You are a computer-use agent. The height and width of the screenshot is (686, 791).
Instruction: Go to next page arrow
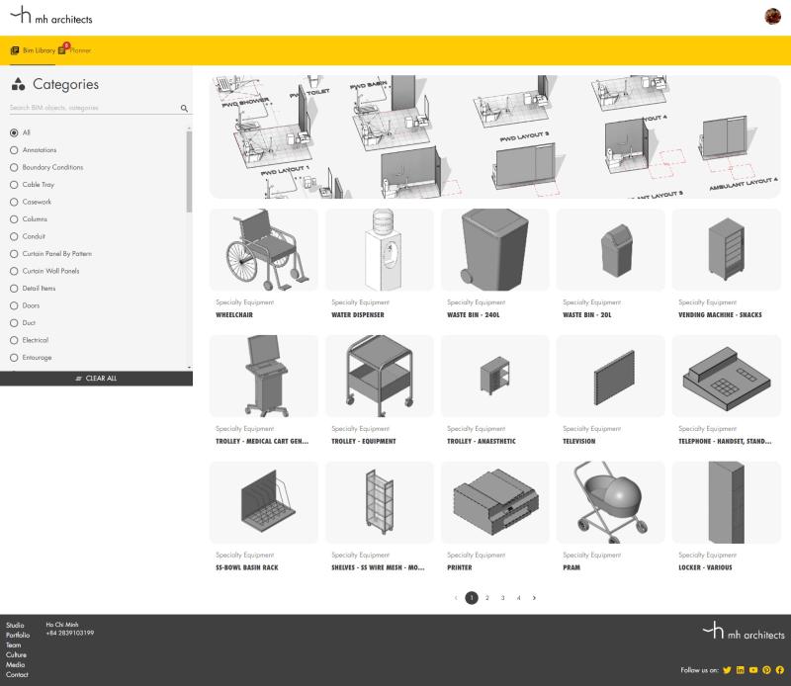click(x=534, y=598)
